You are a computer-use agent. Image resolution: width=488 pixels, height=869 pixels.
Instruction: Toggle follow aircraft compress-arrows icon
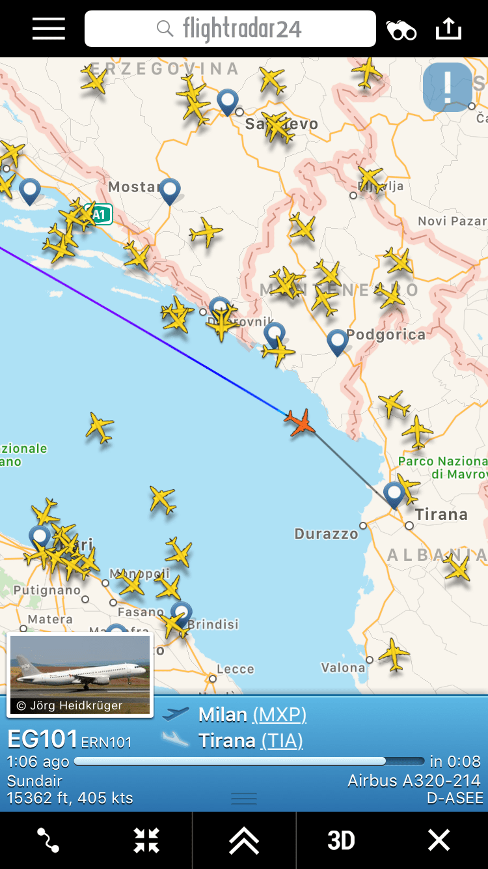click(x=146, y=840)
